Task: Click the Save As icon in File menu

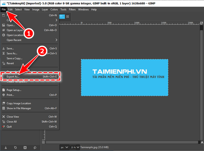Action: tap(4, 53)
